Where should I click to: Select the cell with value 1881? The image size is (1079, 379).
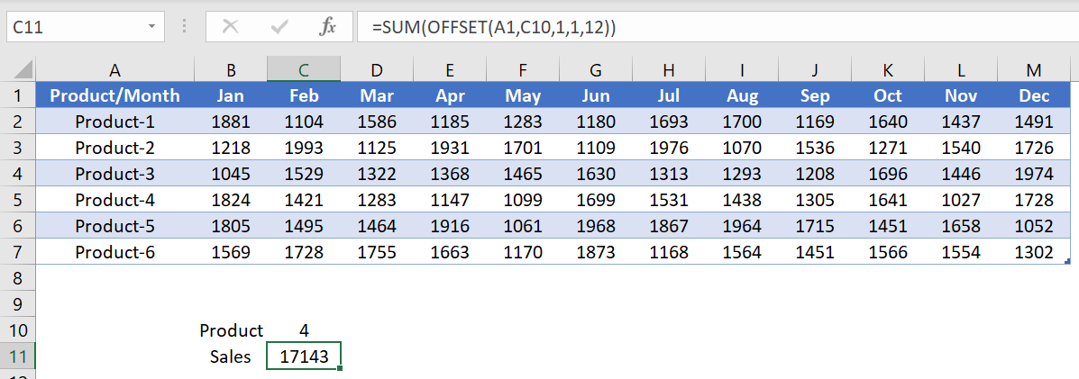(x=231, y=122)
